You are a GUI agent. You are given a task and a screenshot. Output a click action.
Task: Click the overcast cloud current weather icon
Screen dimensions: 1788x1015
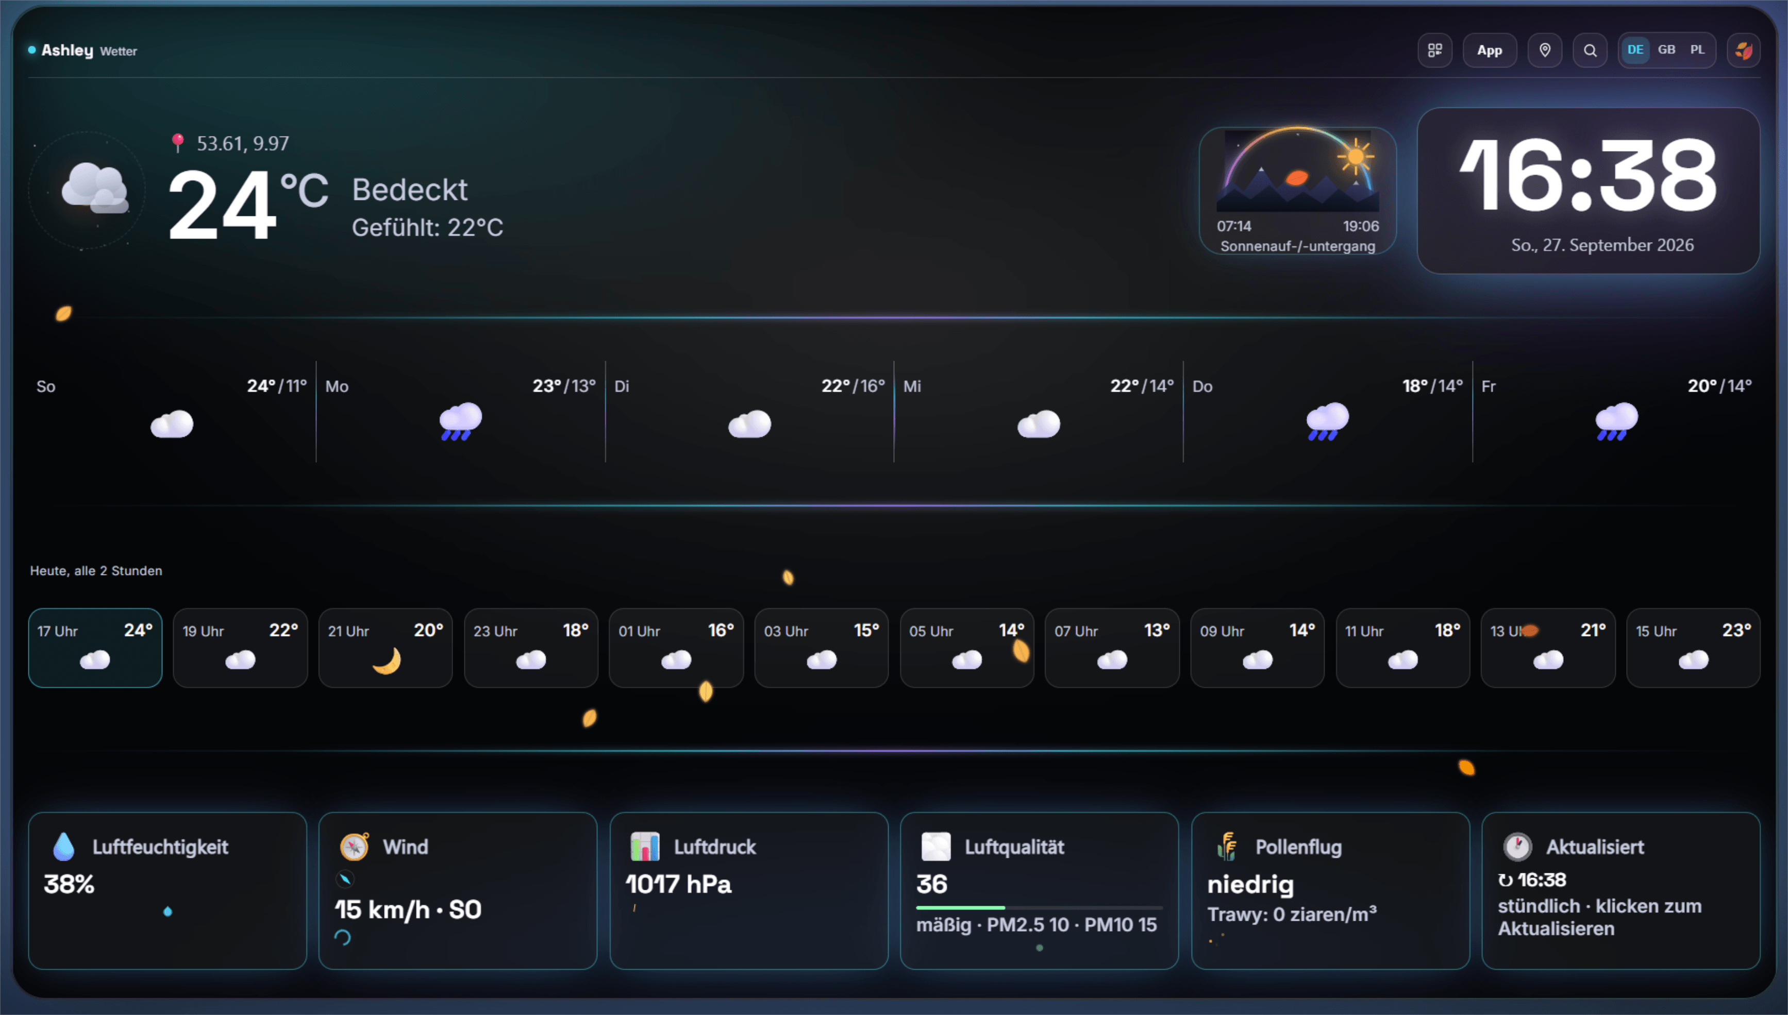pos(94,187)
